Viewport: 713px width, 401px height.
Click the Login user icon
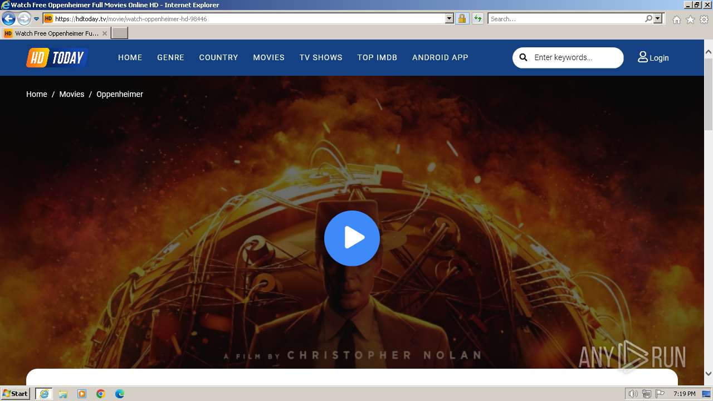click(643, 57)
